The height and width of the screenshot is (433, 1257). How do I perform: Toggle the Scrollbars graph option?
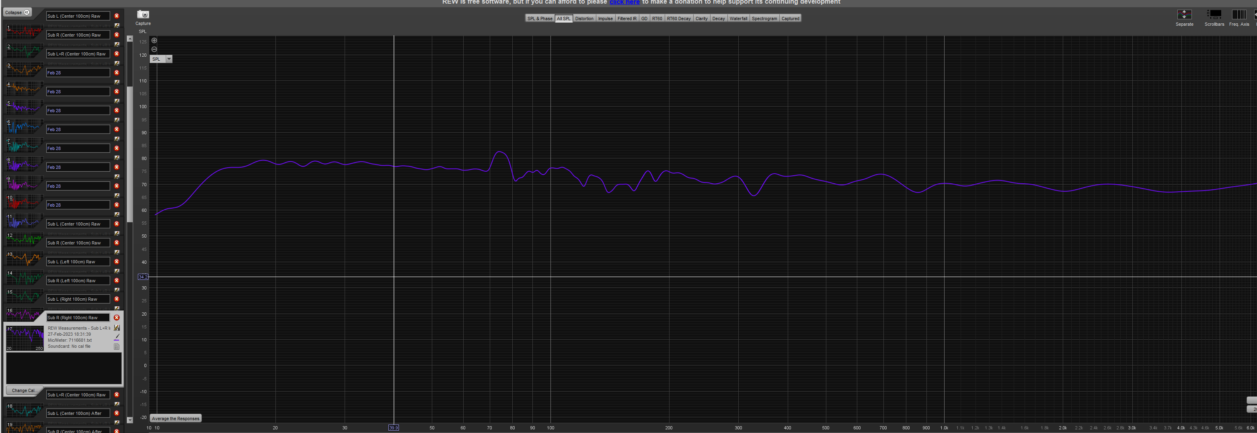(x=1214, y=14)
